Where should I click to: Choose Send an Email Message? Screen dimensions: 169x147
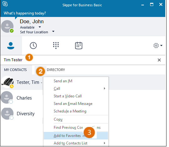coord(76,104)
